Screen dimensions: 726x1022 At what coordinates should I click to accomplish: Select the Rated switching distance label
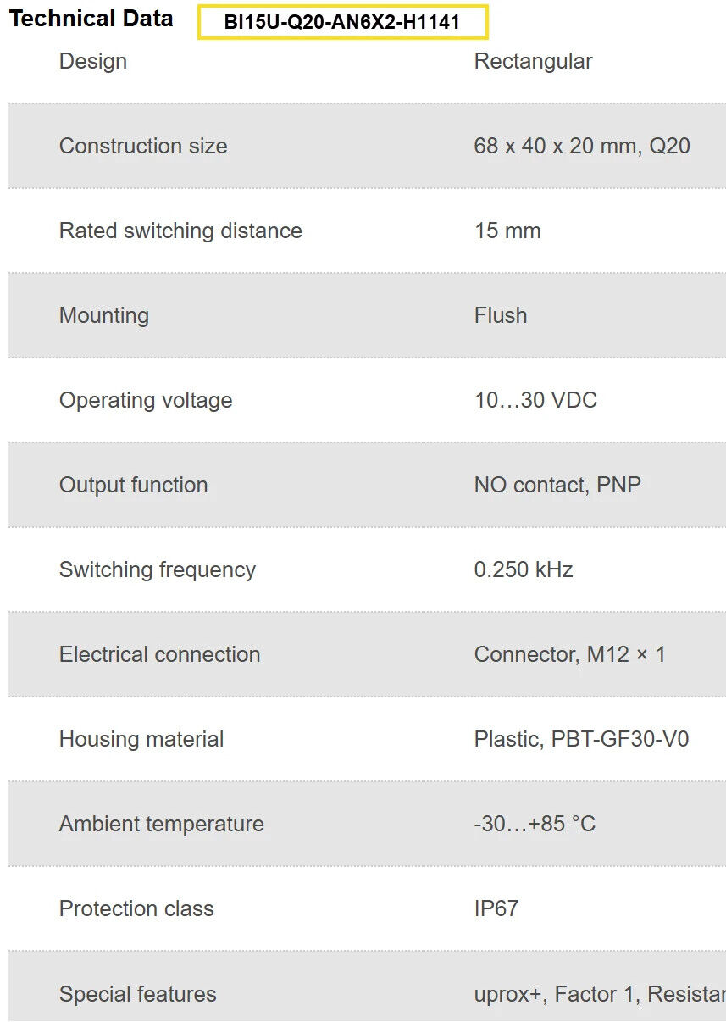pos(180,231)
